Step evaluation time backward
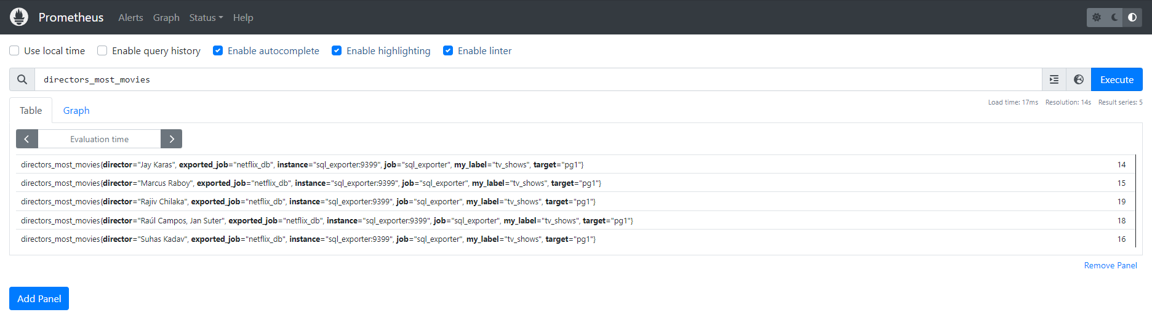 (27, 139)
